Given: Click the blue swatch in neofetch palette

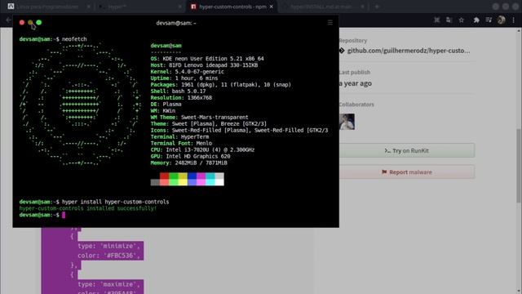Looking at the screenshot, I should tap(192, 176).
